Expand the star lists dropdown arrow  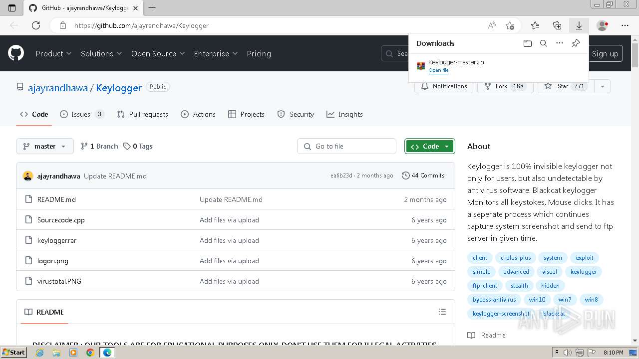pos(602,86)
